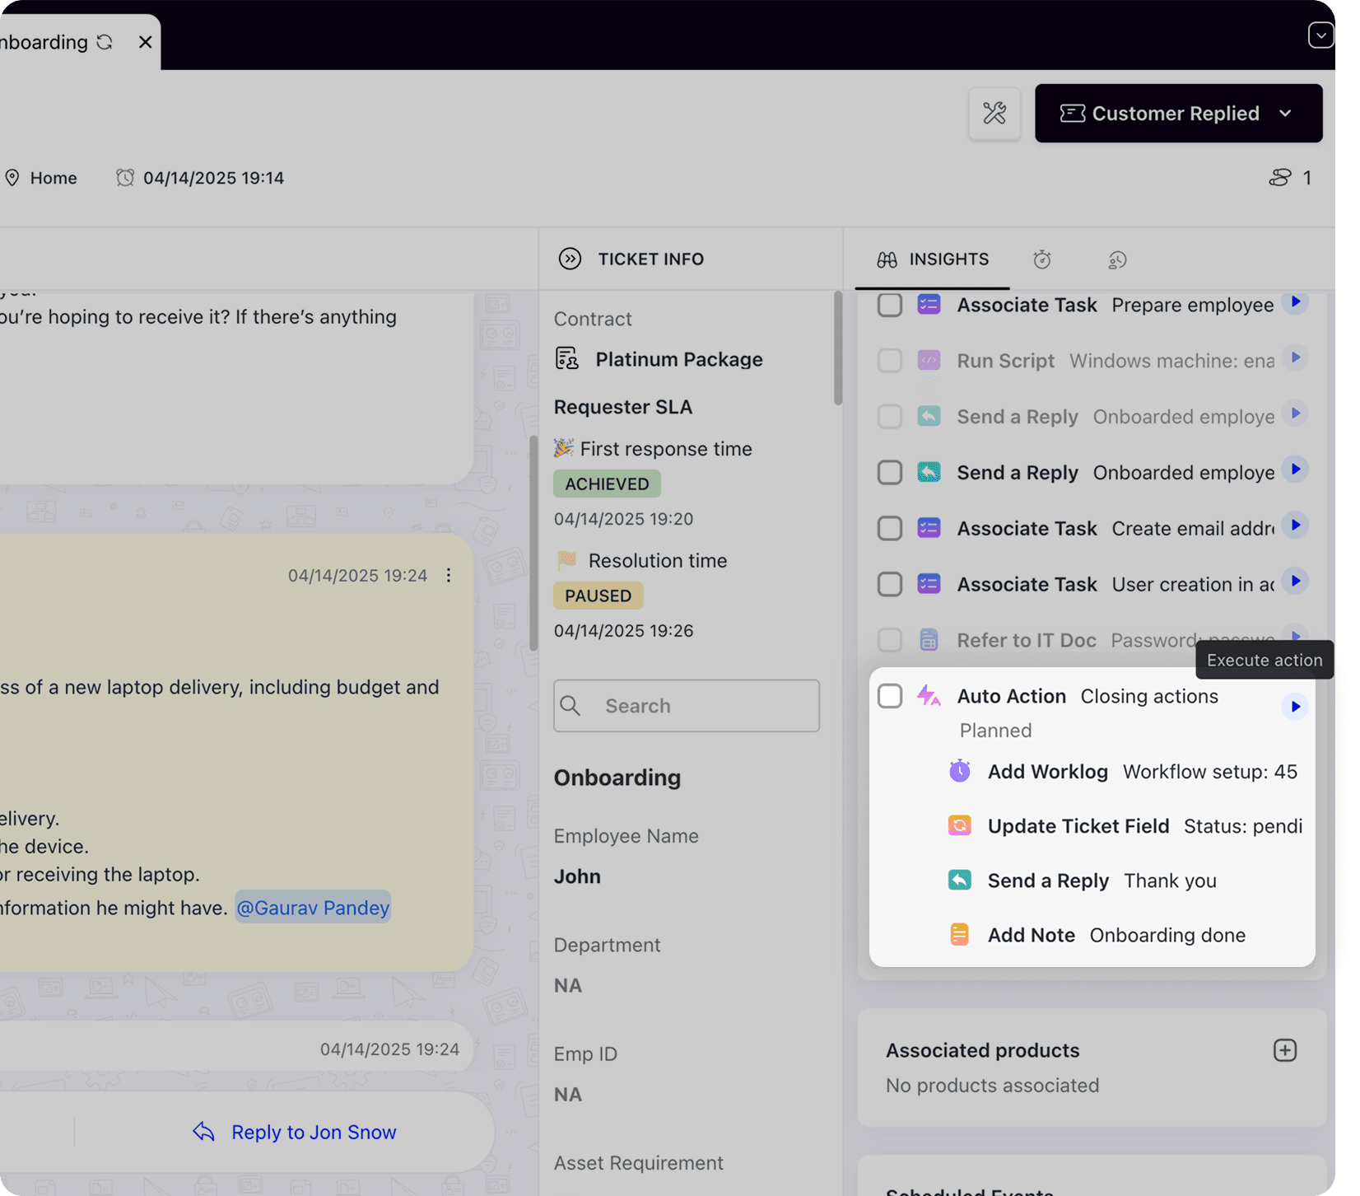Click the PAUSED resolution time badge

(598, 596)
